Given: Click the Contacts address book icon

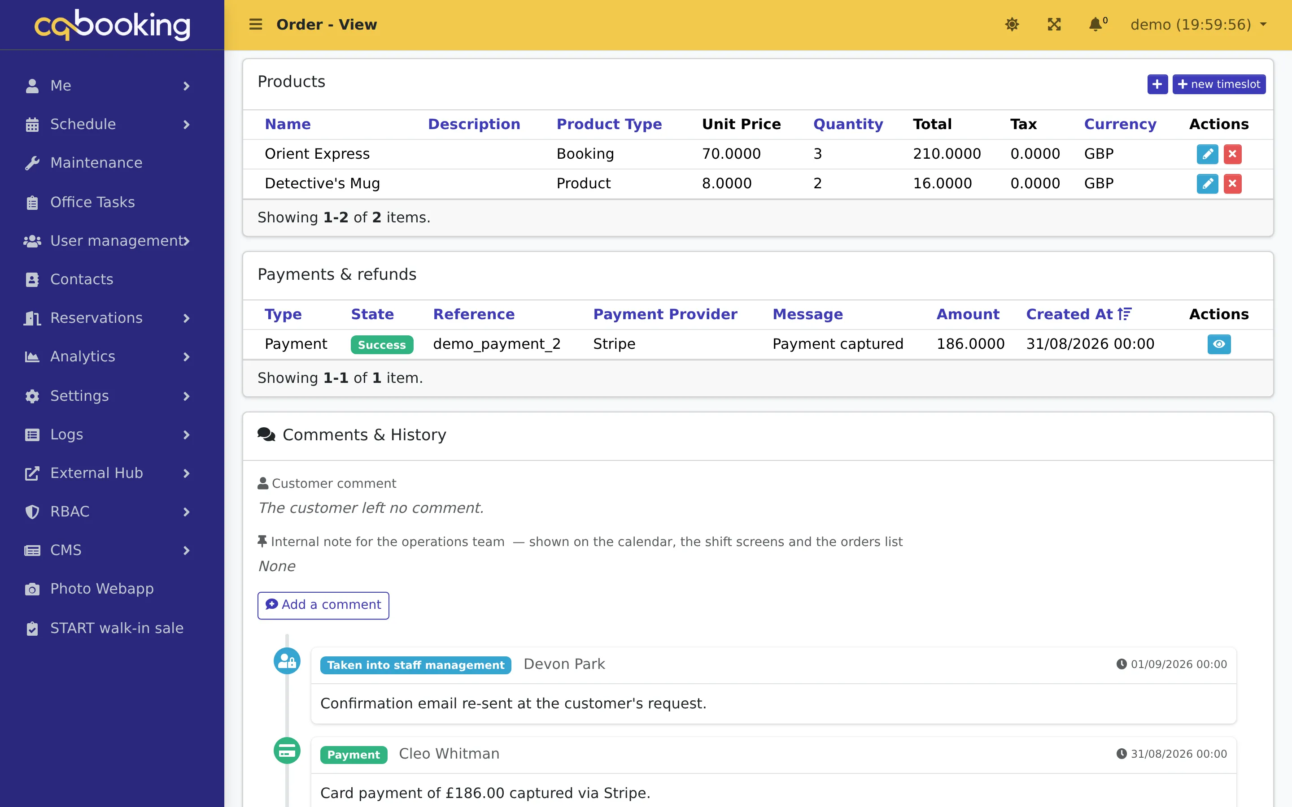Looking at the screenshot, I should (x=32, y=280).
